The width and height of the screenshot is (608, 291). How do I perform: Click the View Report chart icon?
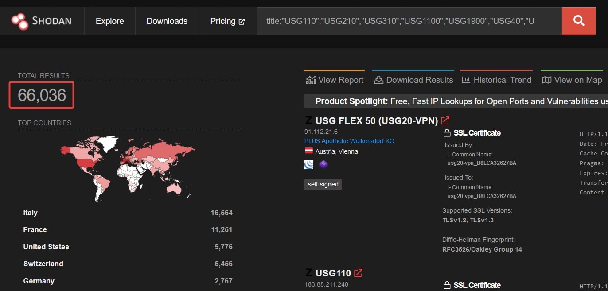311,80
